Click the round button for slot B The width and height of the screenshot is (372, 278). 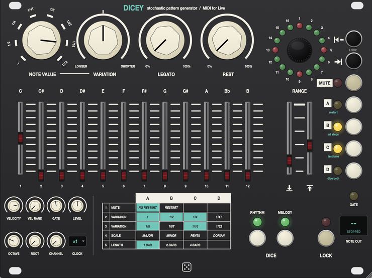pos(354,126)
